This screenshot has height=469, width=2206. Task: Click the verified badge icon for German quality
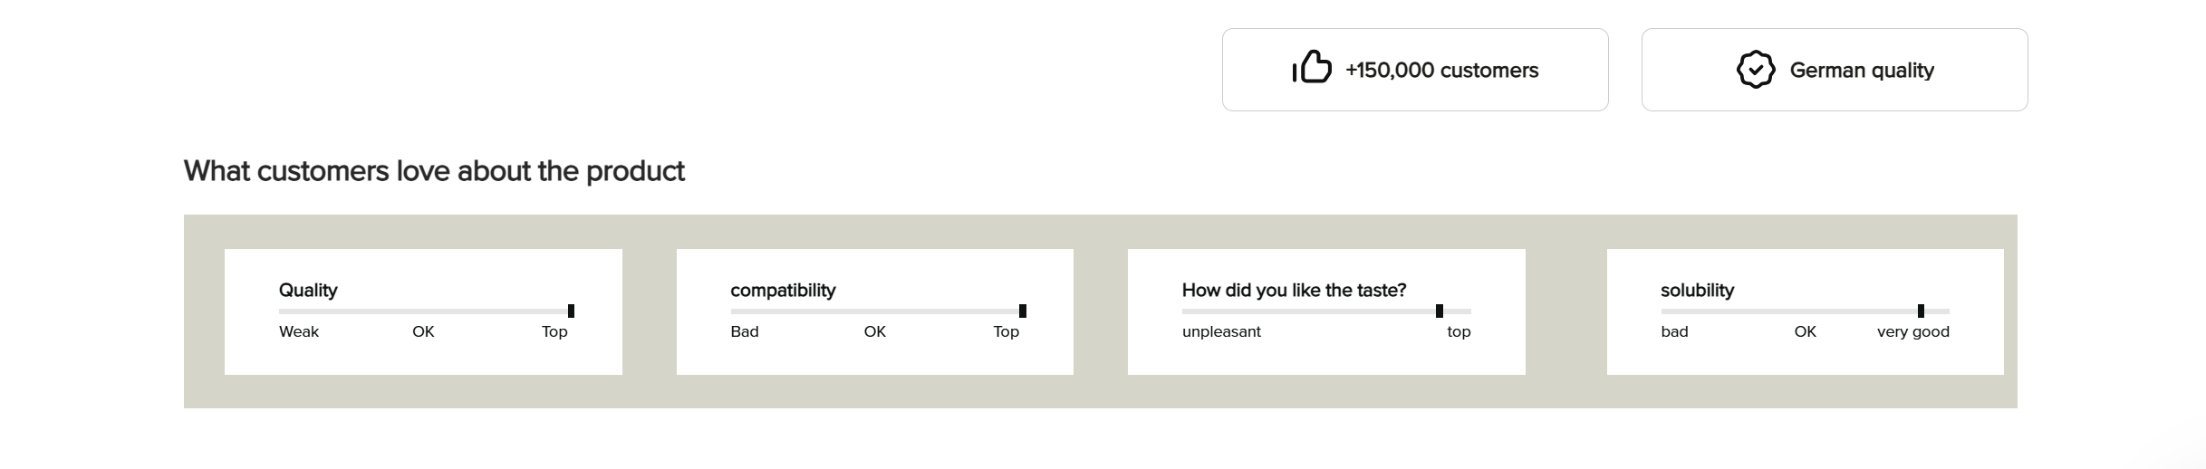[x=1756, y=70]
